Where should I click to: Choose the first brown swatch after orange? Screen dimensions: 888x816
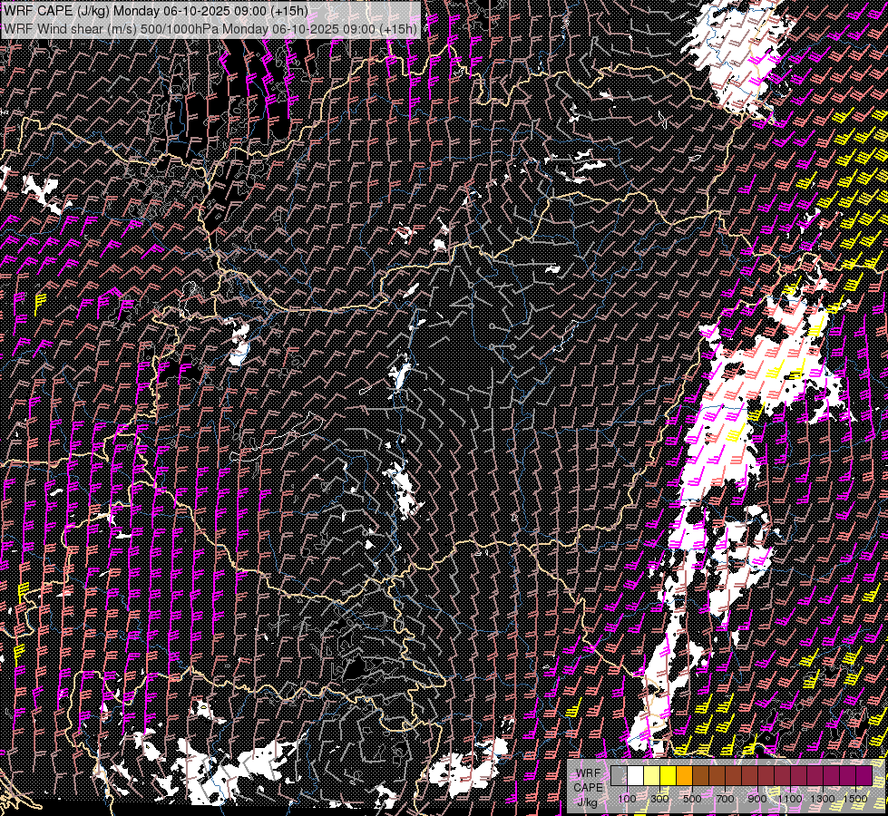click(700, 775)
